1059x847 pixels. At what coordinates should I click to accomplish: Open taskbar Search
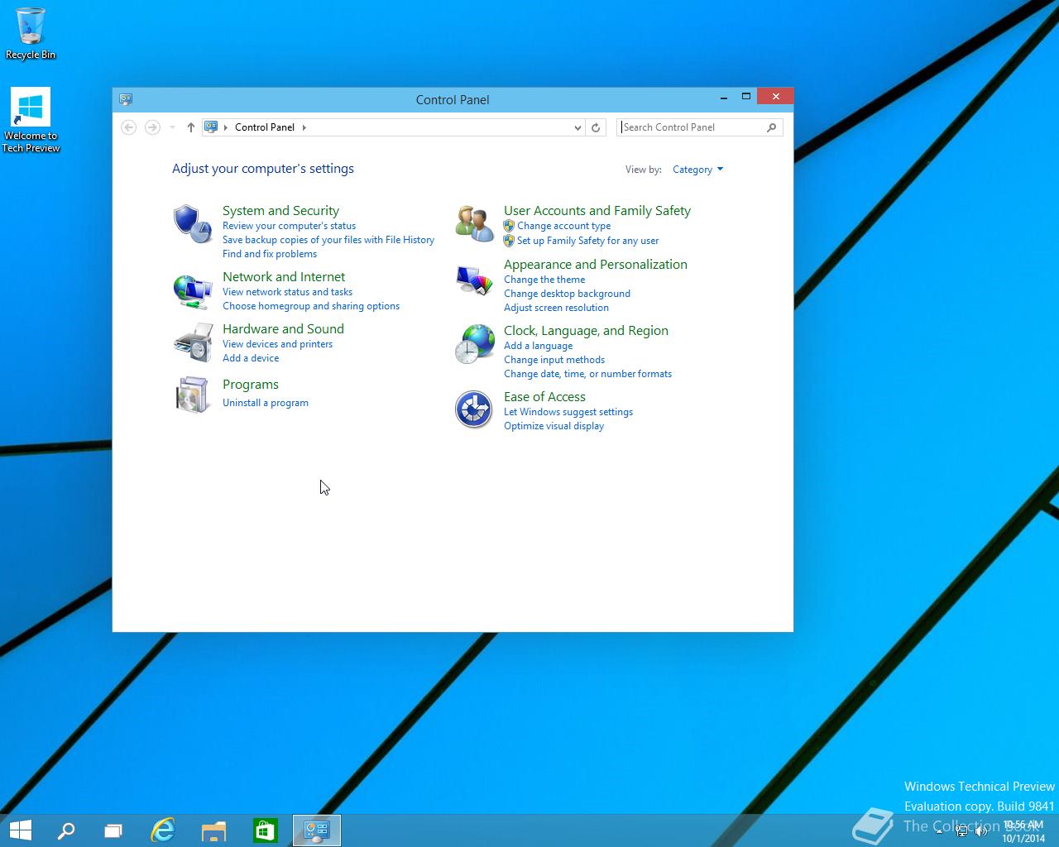pos(65,830)
